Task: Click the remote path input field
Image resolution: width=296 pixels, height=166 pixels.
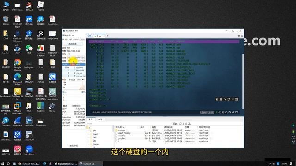Action: coord(129,124)
